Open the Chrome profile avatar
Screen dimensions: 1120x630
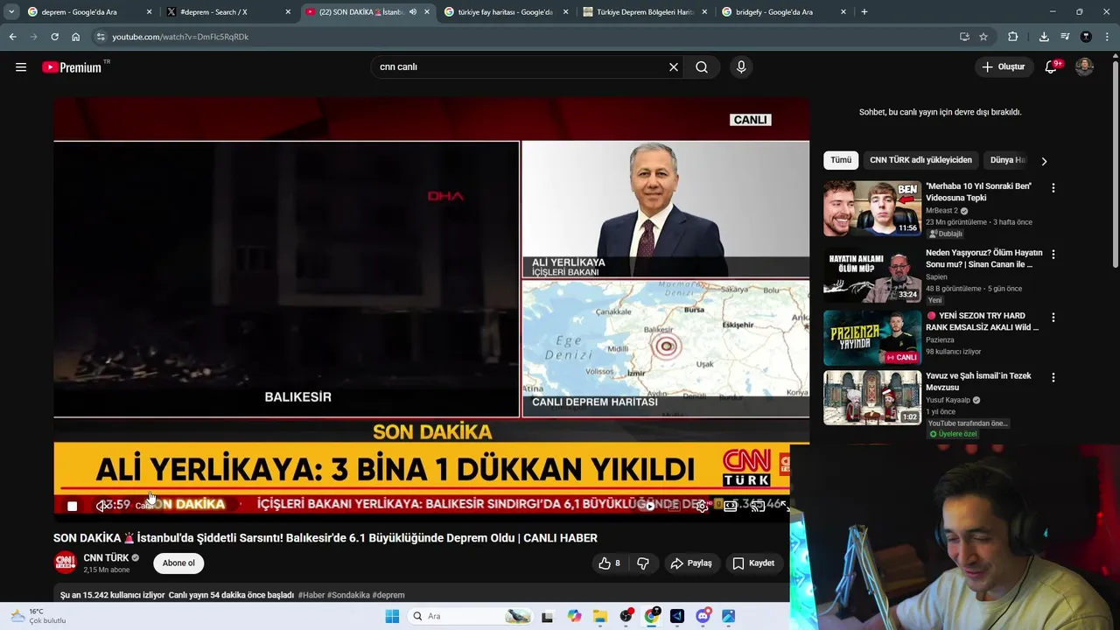(x=1086, y=37)
